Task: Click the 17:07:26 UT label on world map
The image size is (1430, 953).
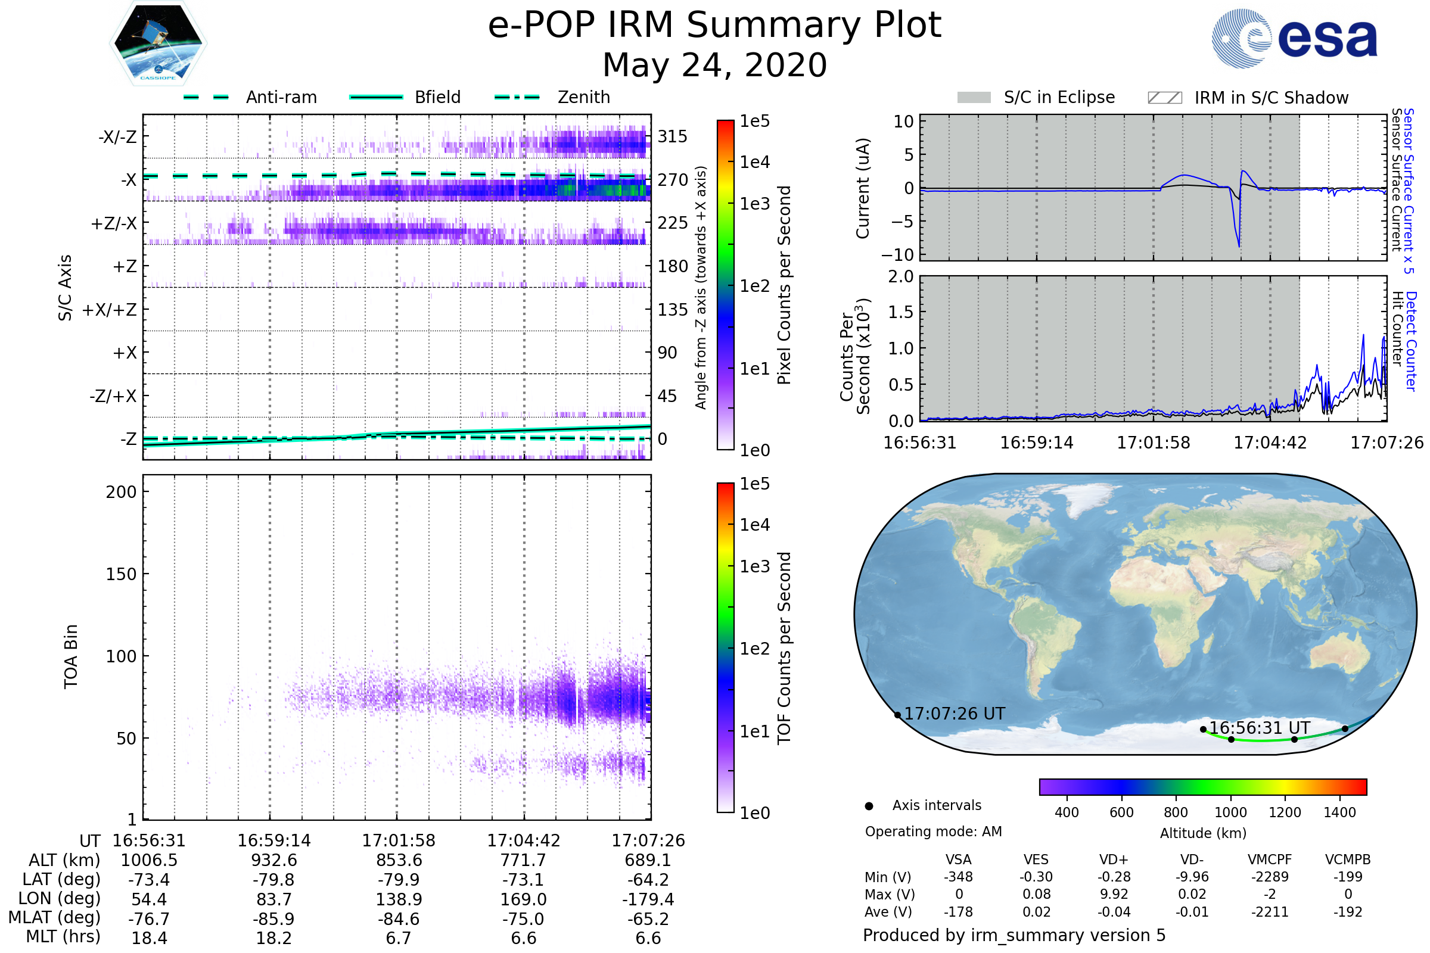Action: (955, 714)
